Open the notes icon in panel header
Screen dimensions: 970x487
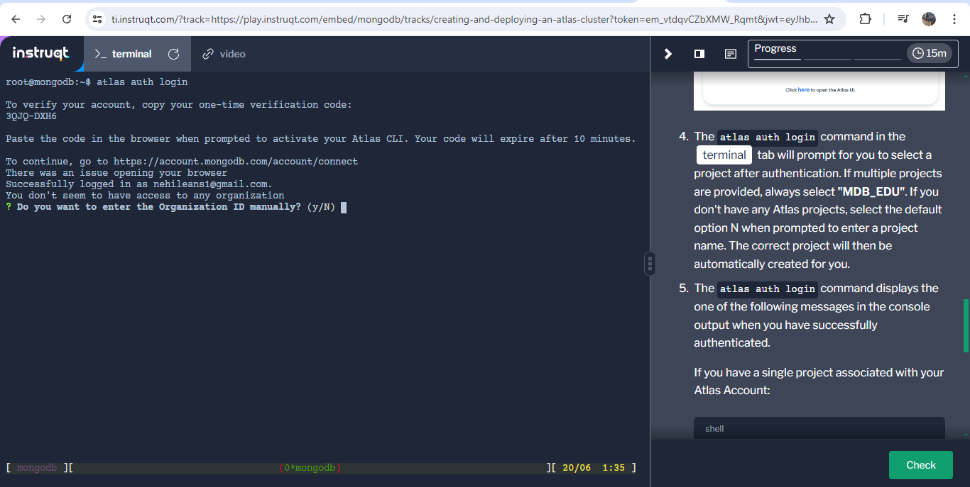point(730,54)
